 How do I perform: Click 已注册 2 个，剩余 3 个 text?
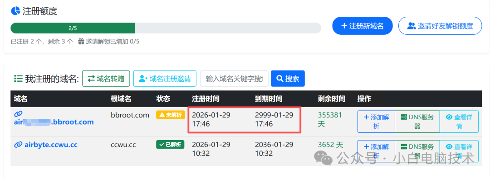pyautogui.click(x=42, y=42)
